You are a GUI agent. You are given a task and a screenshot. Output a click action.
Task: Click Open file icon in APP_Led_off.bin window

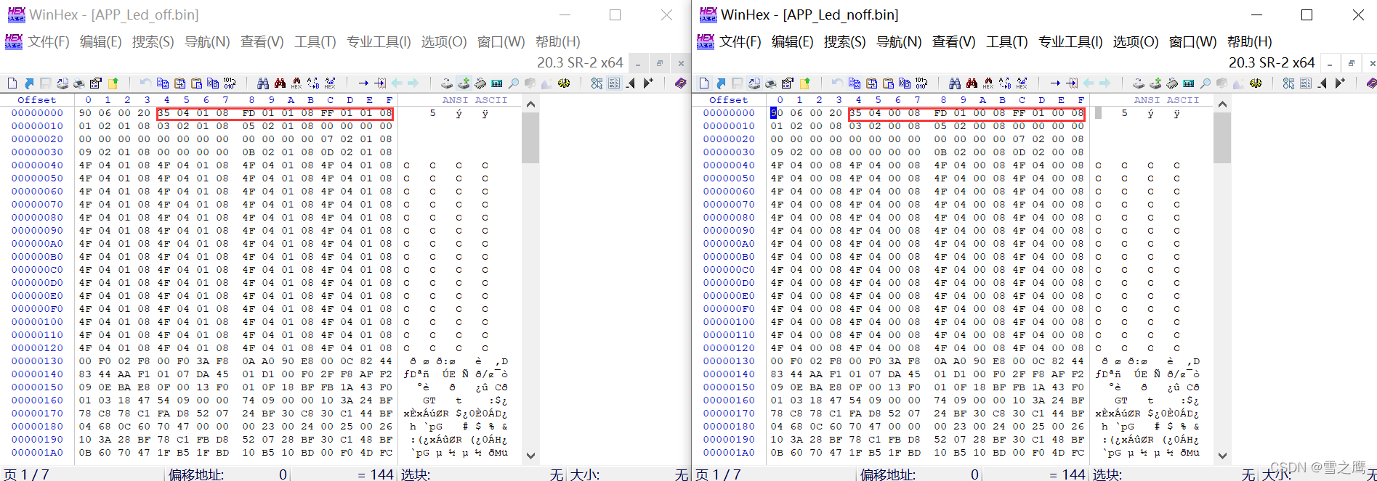click(x=29, y=83)
